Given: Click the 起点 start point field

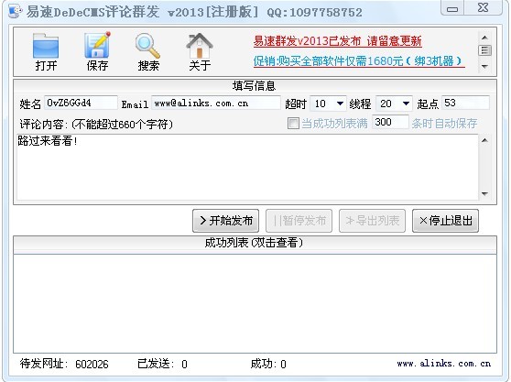Looking at the screenshot, I should tap(465, 103).
